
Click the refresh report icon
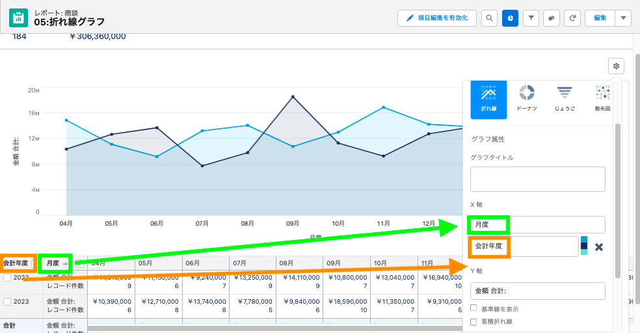coord(572,18)
